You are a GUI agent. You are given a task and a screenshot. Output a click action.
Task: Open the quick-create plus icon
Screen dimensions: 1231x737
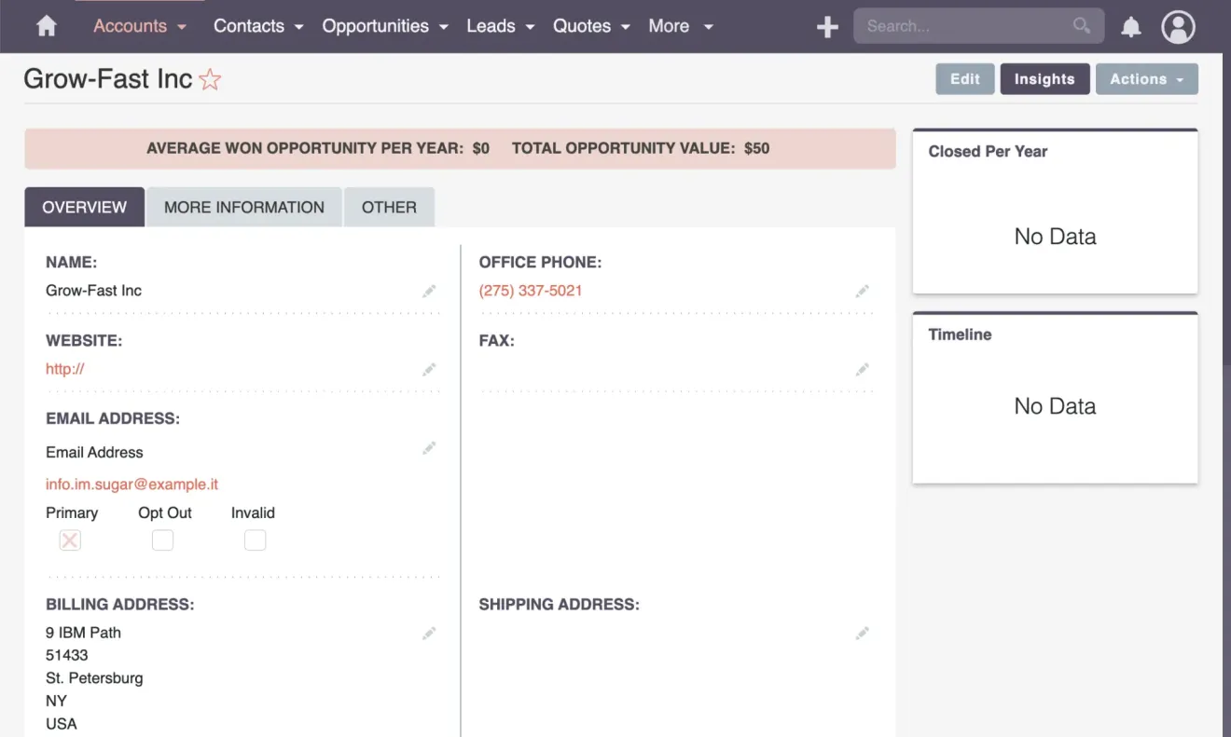click(826, 26)
